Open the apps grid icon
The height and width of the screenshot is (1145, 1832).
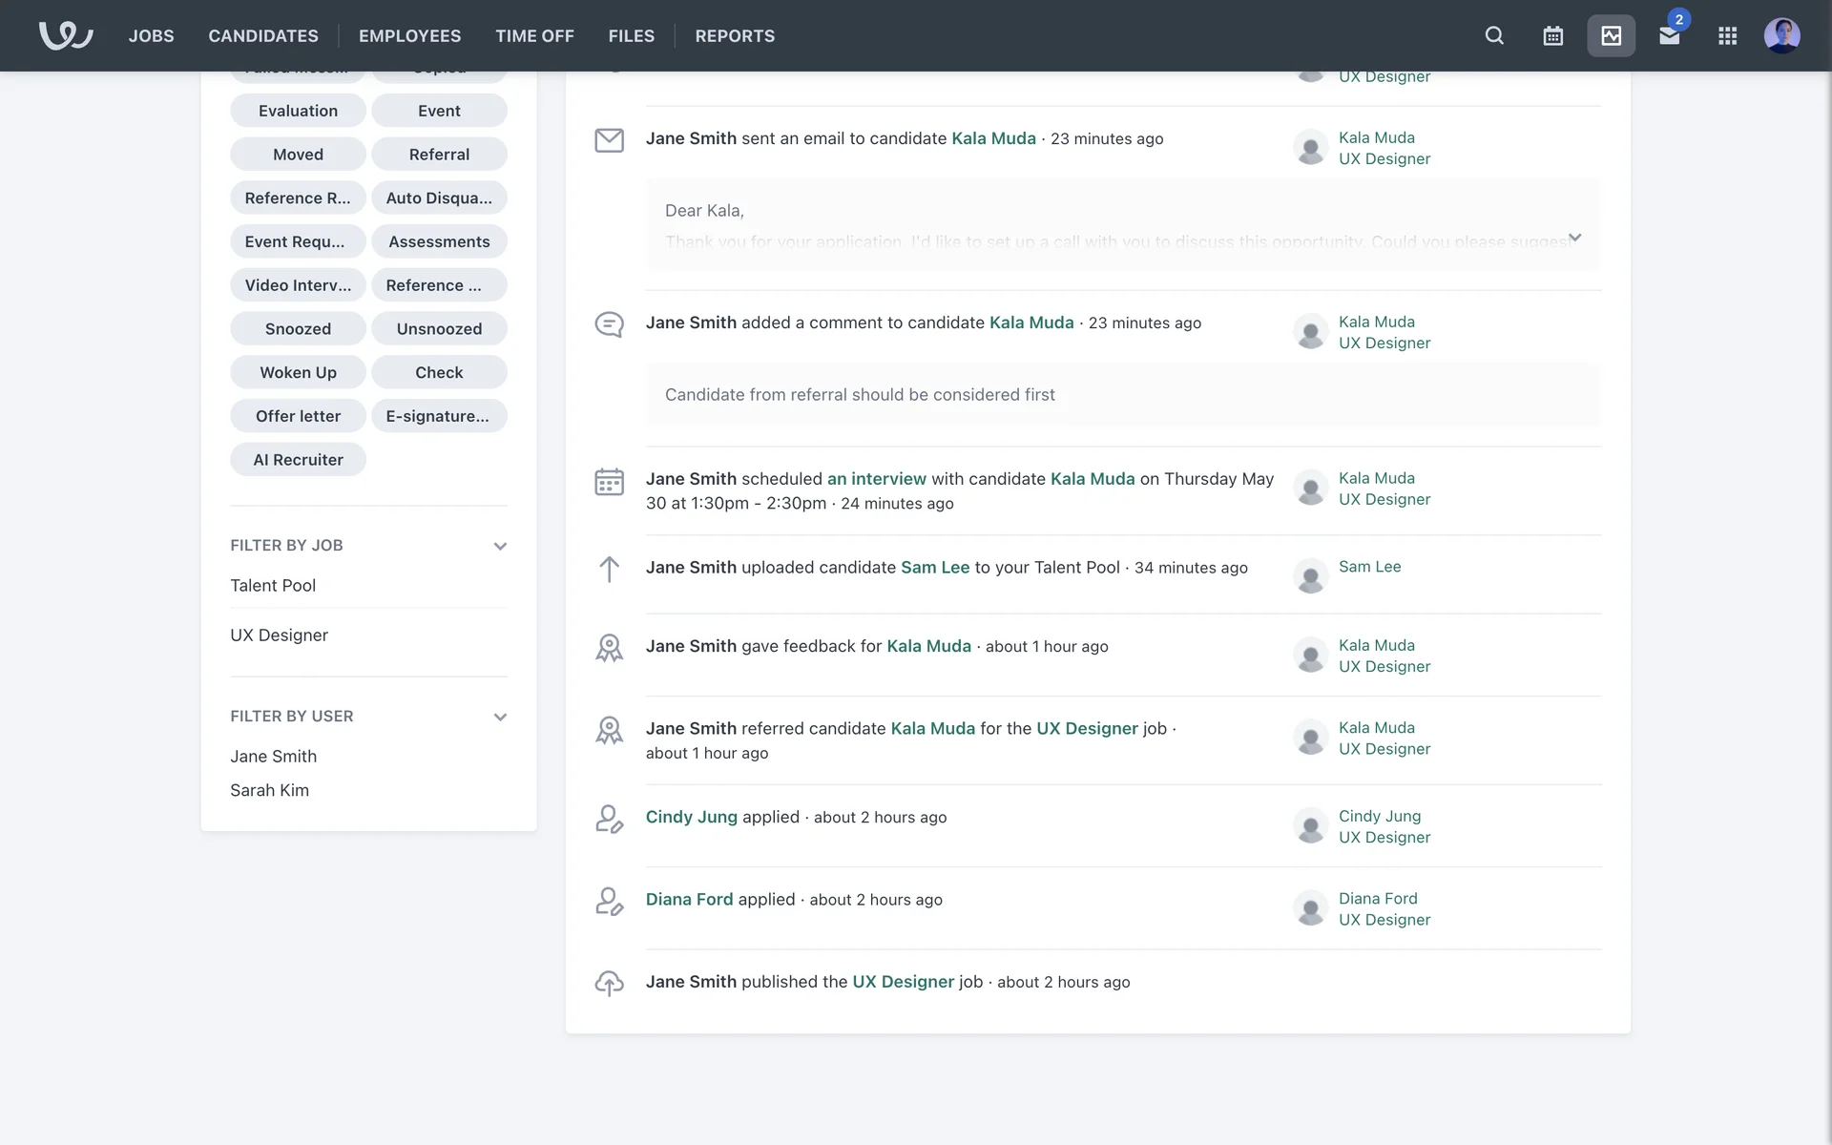click(1727, 35)
